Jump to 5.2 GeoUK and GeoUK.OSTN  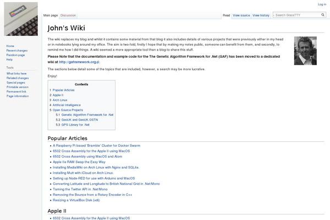click(x=77, y=120)
